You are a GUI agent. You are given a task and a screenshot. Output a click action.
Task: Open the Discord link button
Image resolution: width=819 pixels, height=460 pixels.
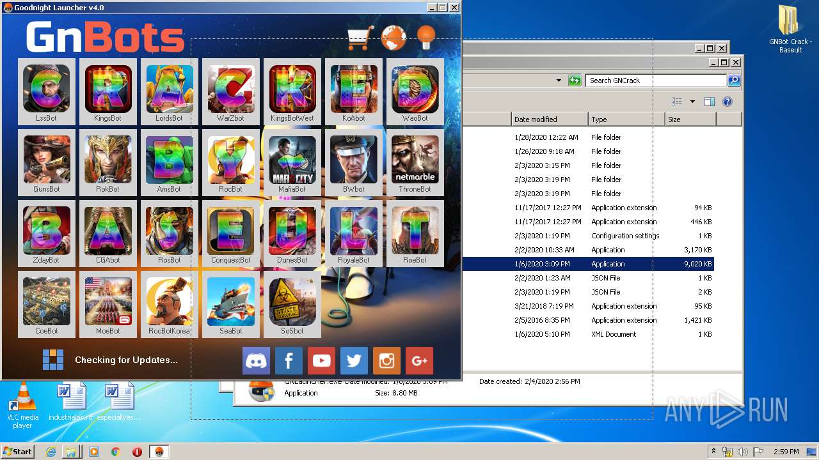click(x=257, y=361)
